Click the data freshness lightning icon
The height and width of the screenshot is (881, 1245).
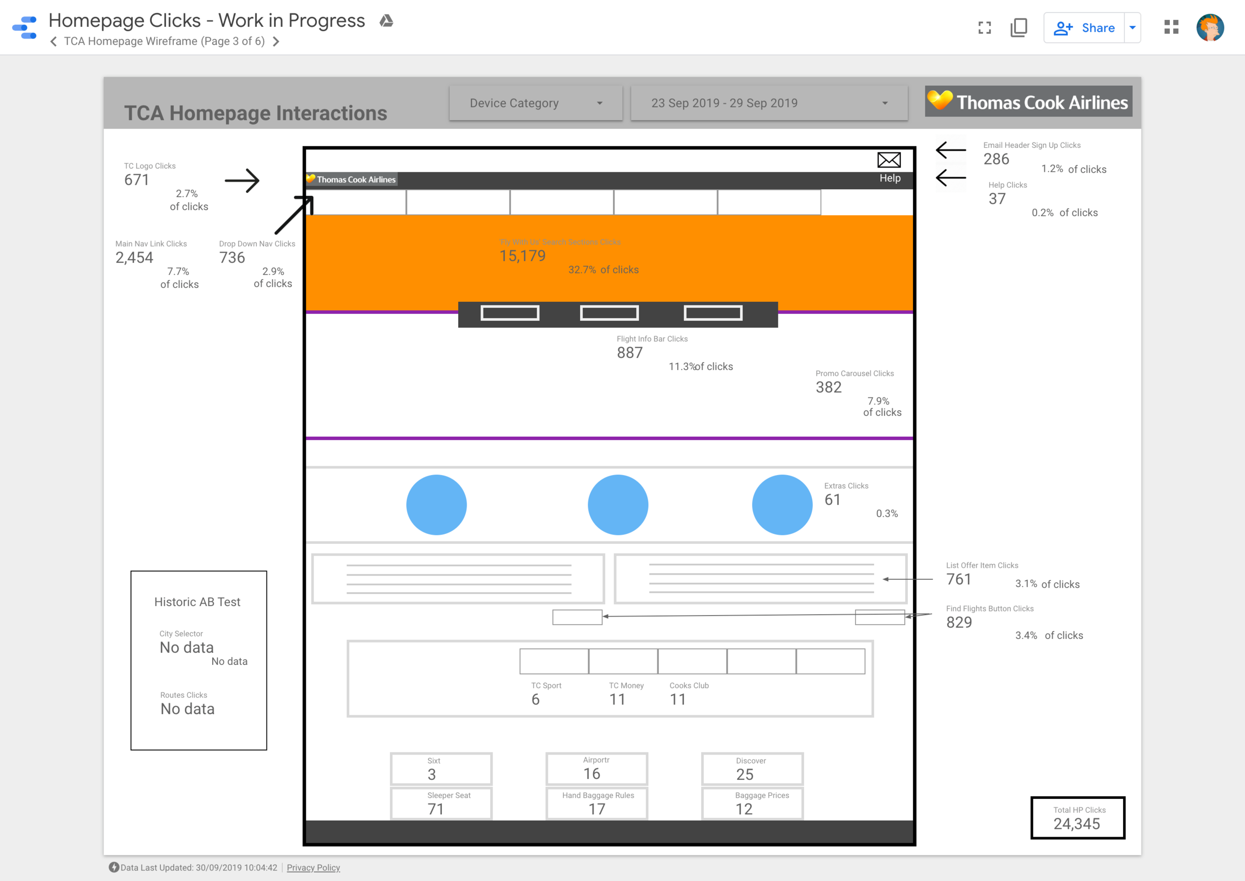tap(114, 867)
